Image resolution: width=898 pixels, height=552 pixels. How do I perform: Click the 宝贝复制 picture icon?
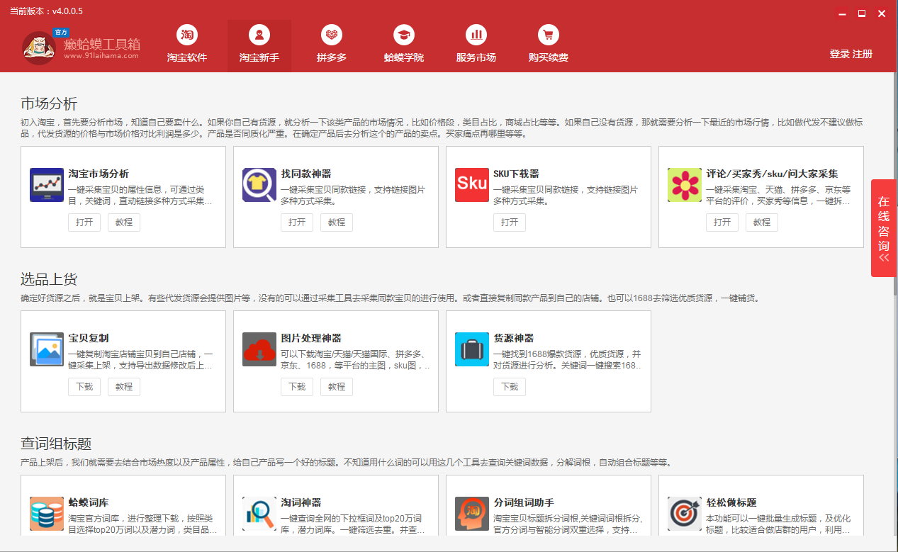coord(47,349)
